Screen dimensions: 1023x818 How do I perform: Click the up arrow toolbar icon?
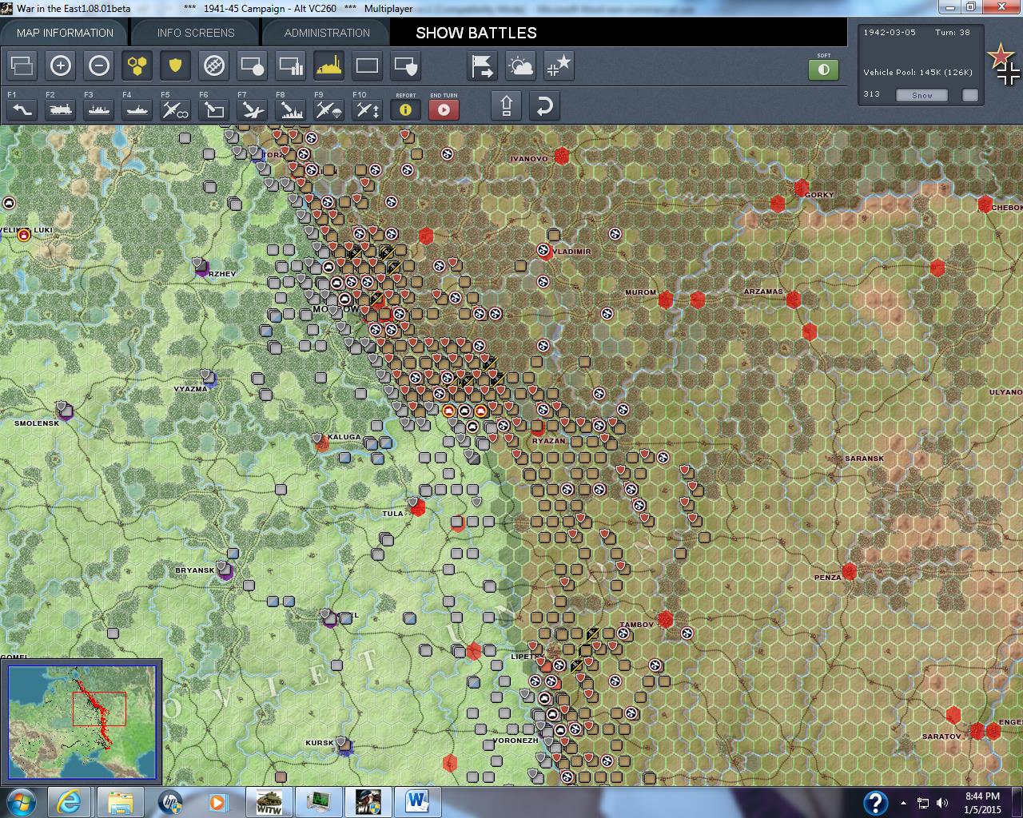506,105
